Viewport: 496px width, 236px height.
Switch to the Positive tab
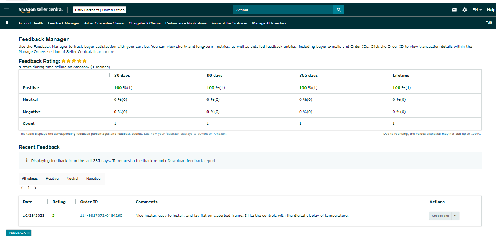52,179
